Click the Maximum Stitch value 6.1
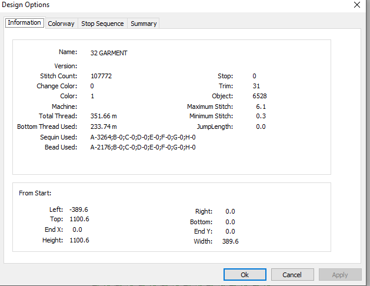Viewport: 370px width, 286px height. [261, 107]
